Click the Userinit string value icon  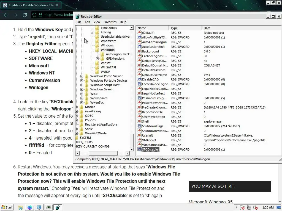pyautogui.click(x=139, y=135)
